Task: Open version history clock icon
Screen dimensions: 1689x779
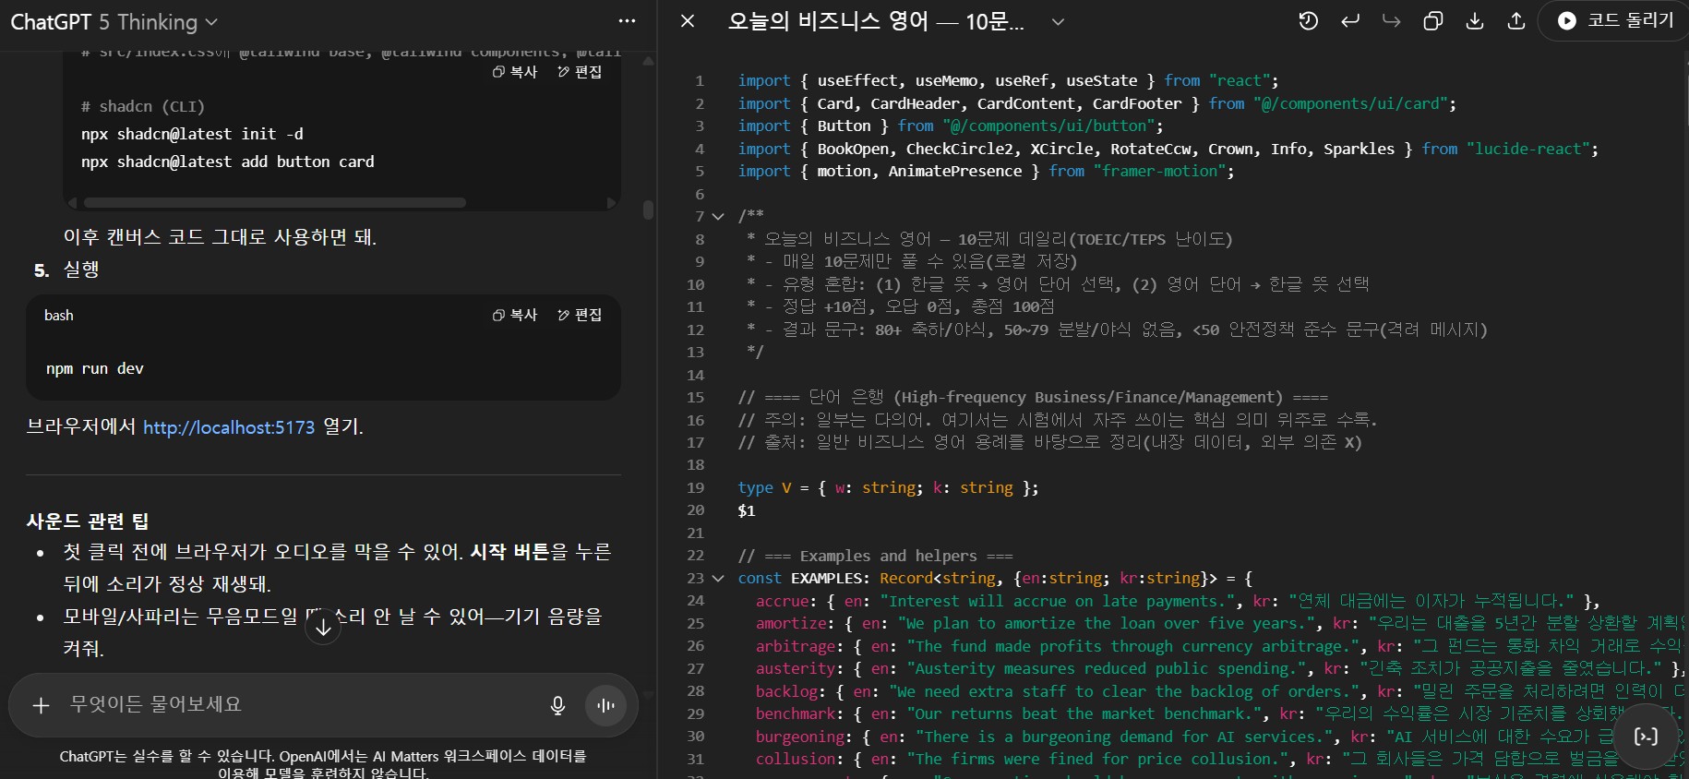Action: point(1308,20)
